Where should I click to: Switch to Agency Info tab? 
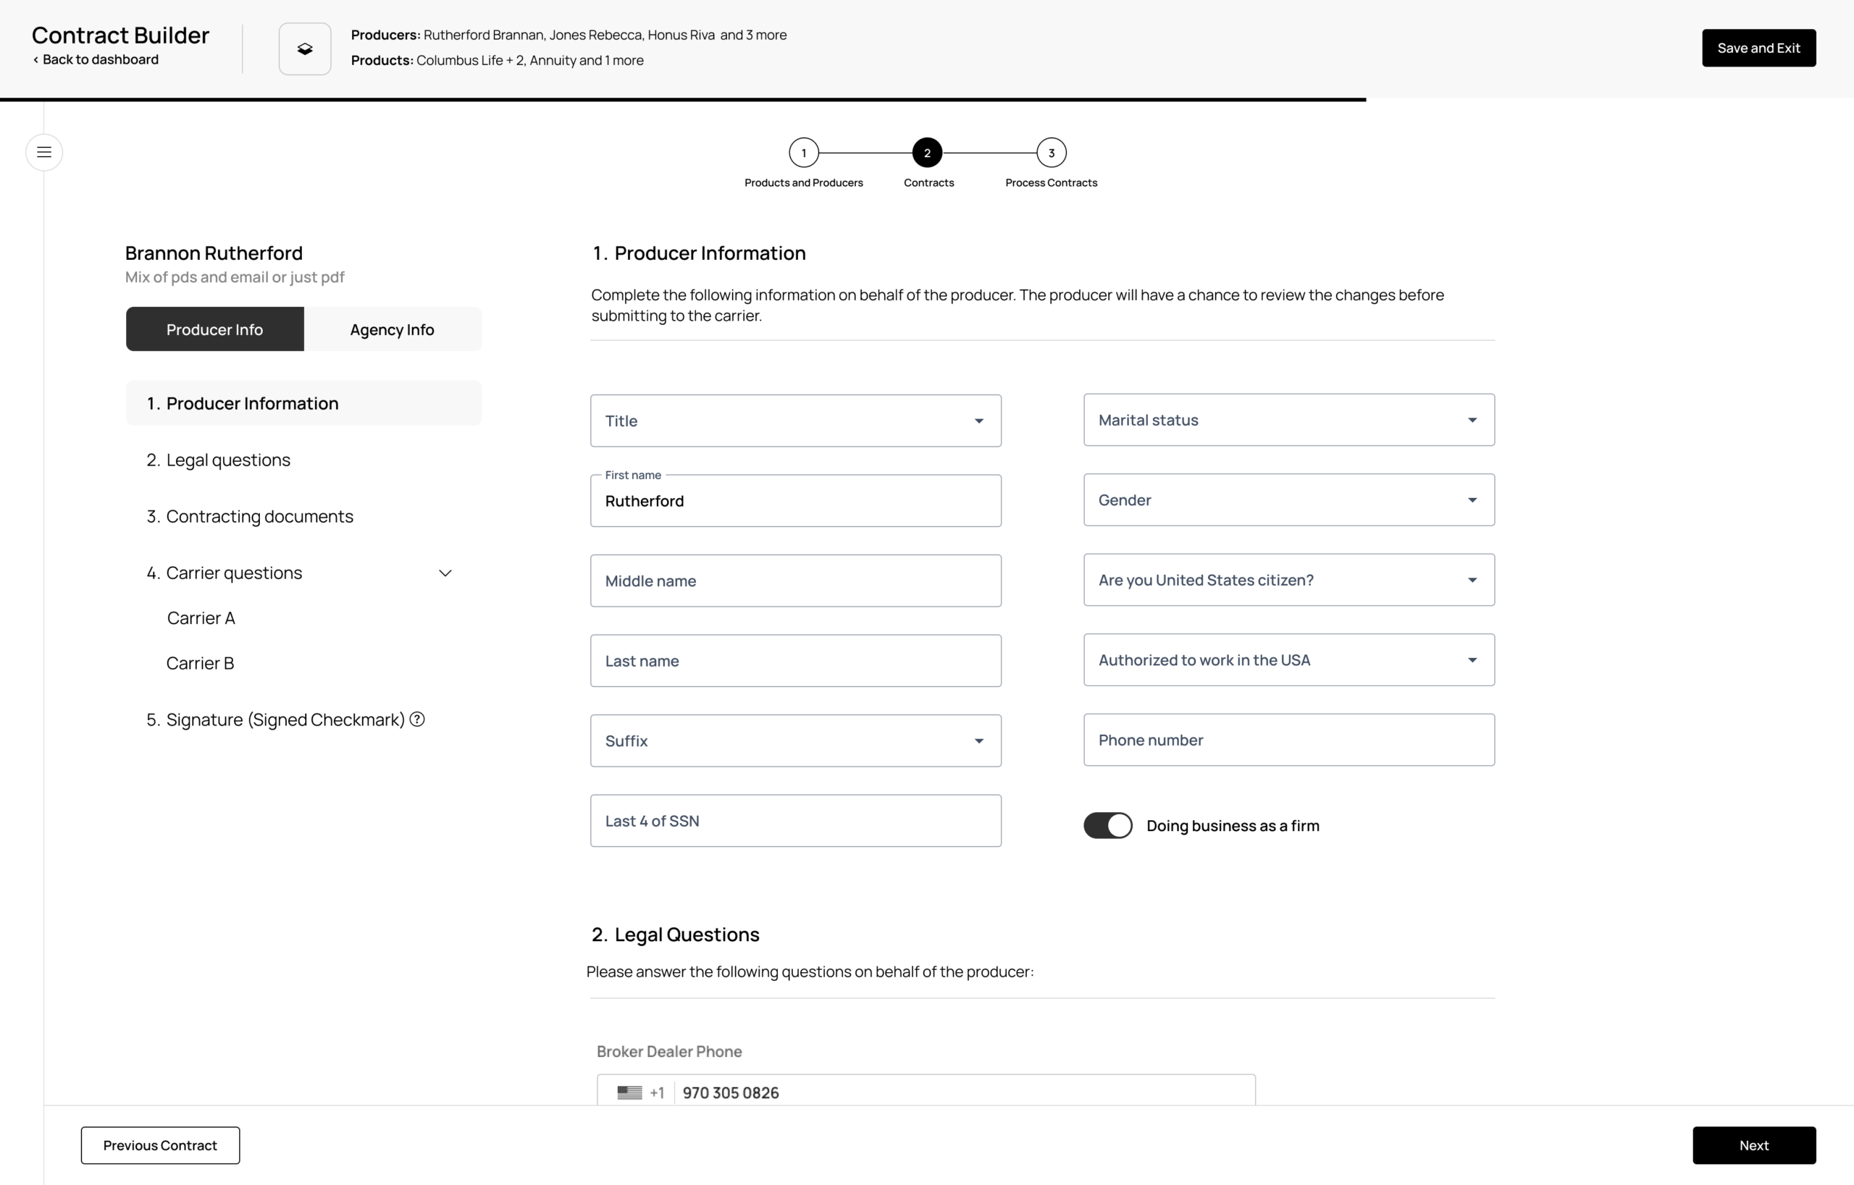tap(392, 329)
